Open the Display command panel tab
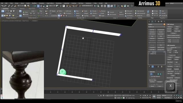 (161, 21)
